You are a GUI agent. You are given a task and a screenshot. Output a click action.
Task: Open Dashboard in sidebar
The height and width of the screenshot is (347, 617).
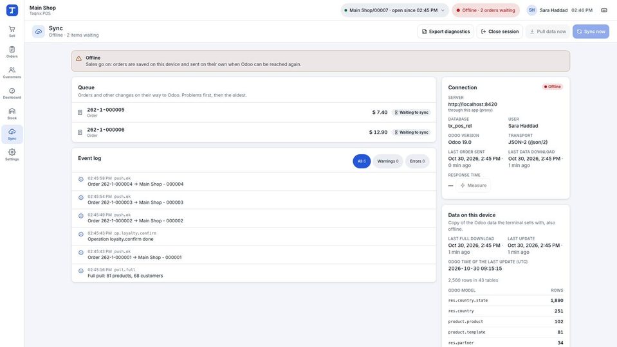[12, 93]
